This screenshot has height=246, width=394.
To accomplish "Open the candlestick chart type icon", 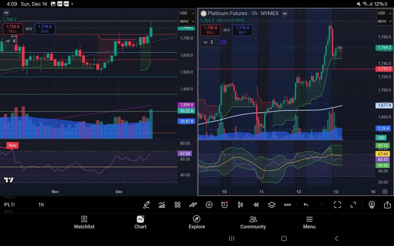I will (240, 205).
